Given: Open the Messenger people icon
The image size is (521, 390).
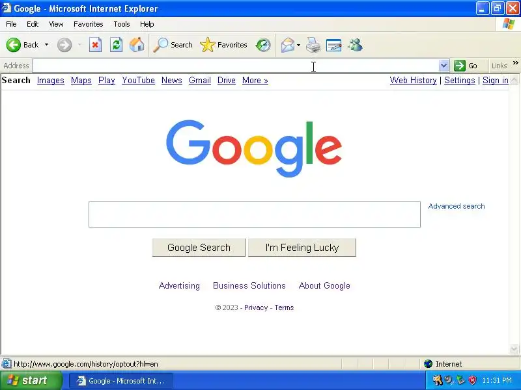Looking at the screenshot, I should pos(355,45).
